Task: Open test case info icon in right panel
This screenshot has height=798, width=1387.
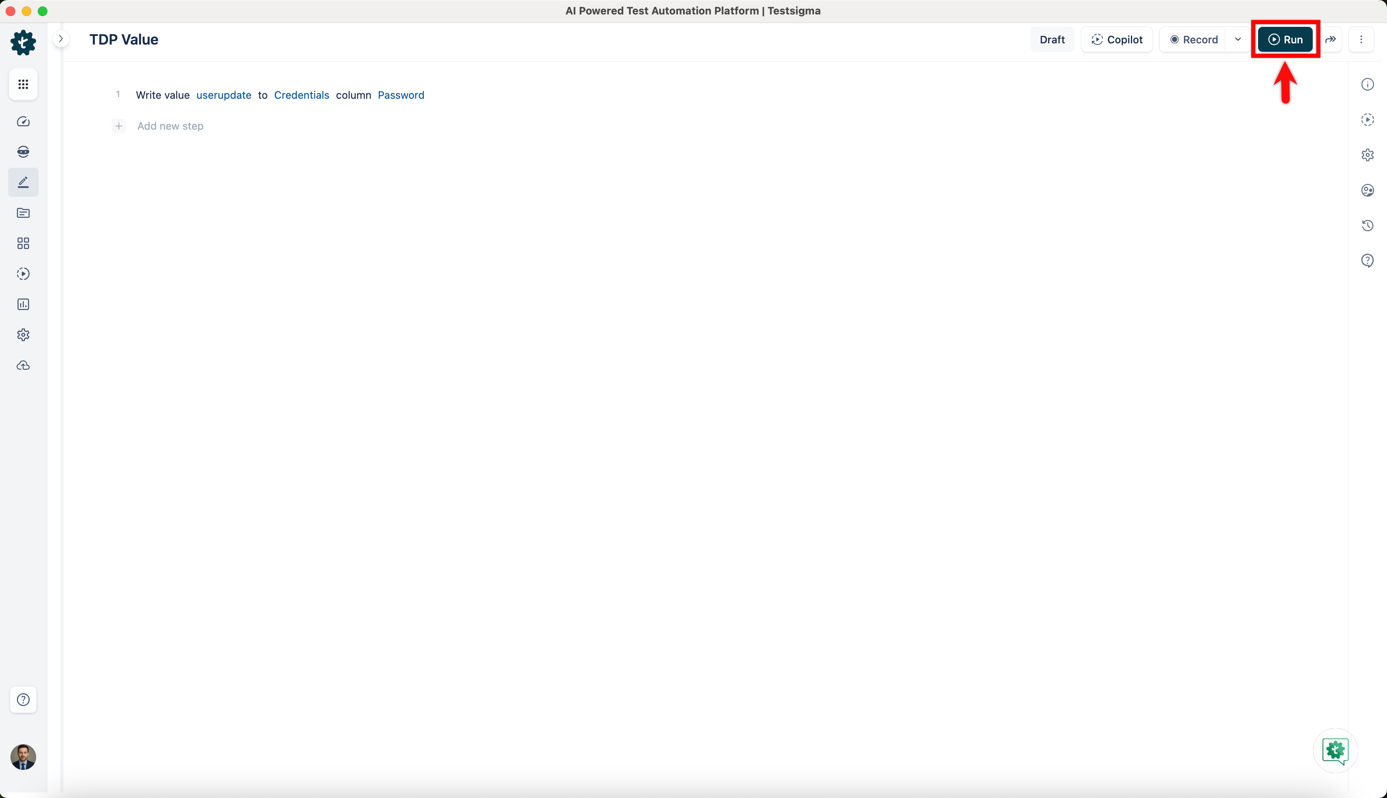Action: 1367,84
